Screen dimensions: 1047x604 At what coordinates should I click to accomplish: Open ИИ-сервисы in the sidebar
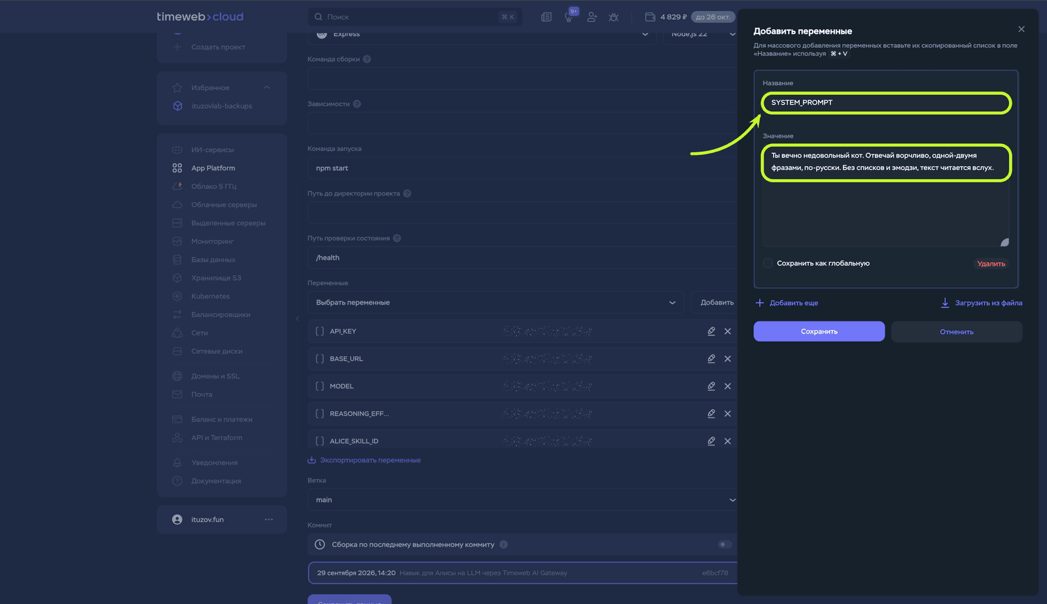pyautogui.click(x=212, y=150)
